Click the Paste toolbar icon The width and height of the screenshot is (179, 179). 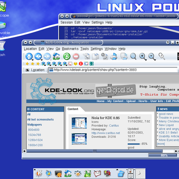(105, 56)
